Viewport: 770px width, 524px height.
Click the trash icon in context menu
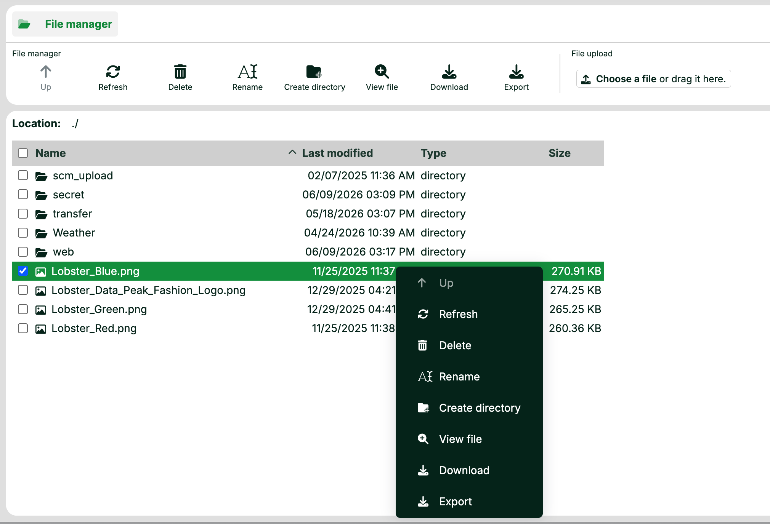click(422, 345)
